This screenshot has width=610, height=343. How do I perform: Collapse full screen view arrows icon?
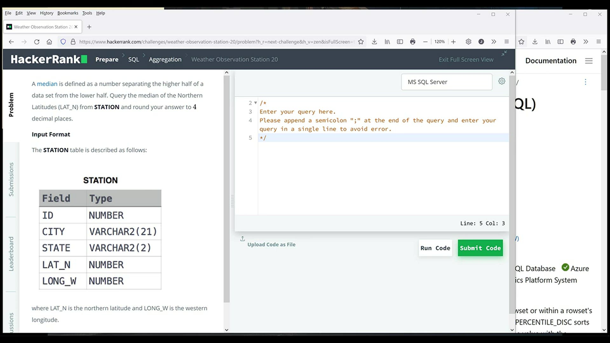click(504, 53)
